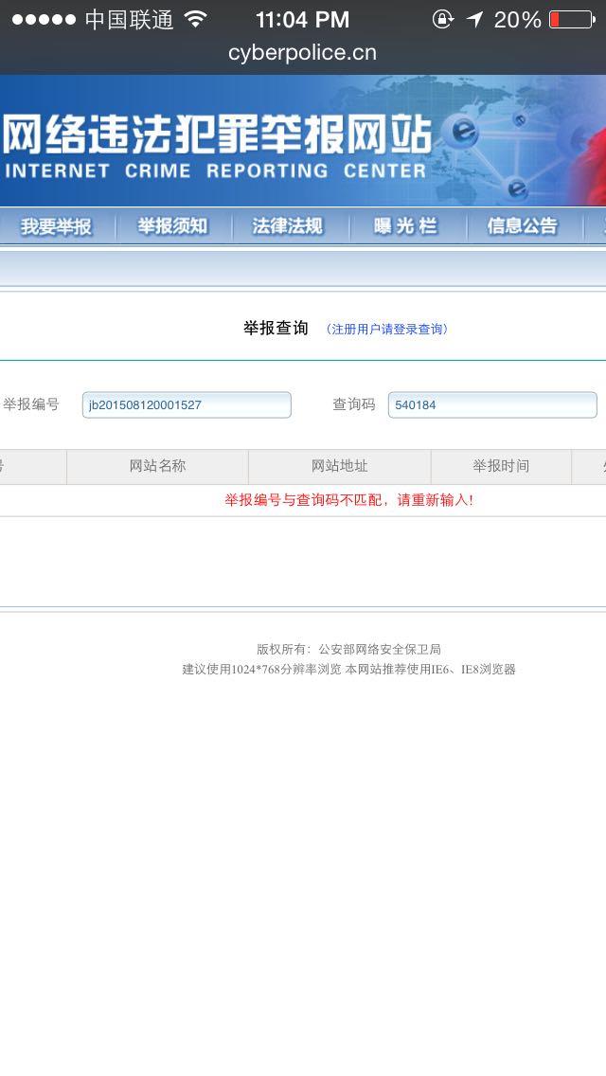Click the 举报时间 column header

point(501,467)
